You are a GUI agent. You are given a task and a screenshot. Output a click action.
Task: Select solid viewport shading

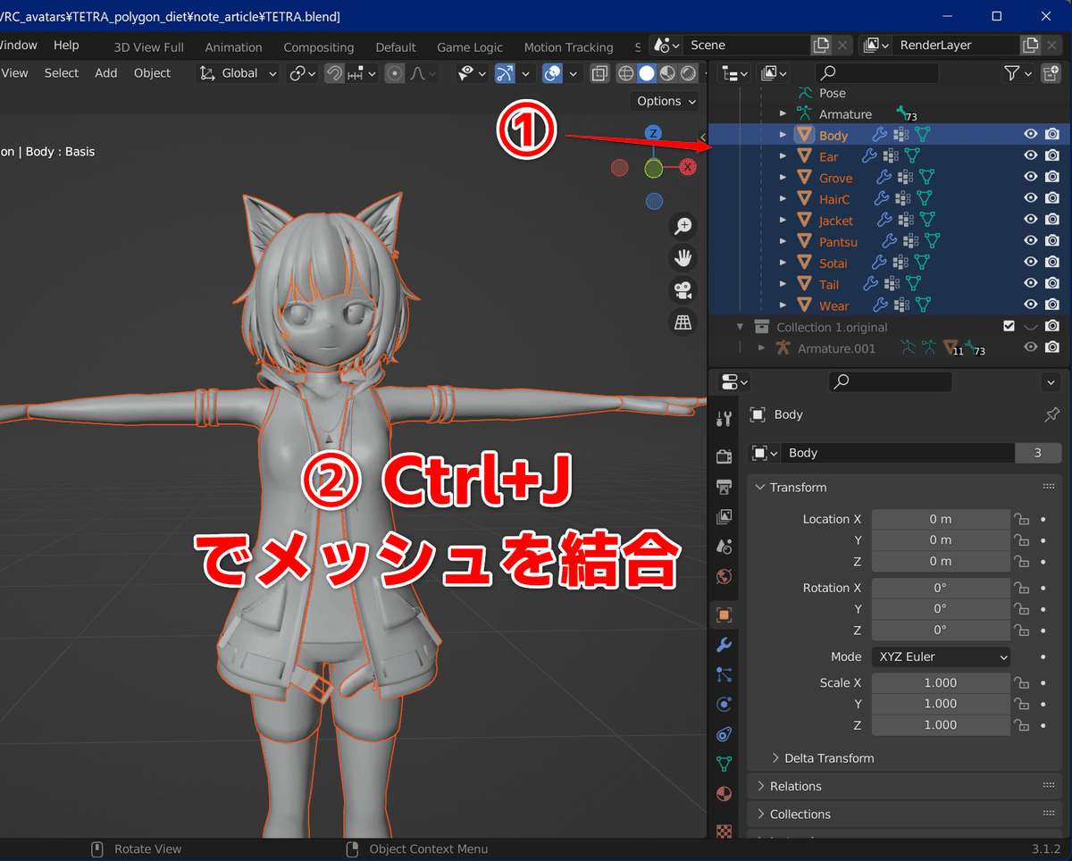[647, 73]
